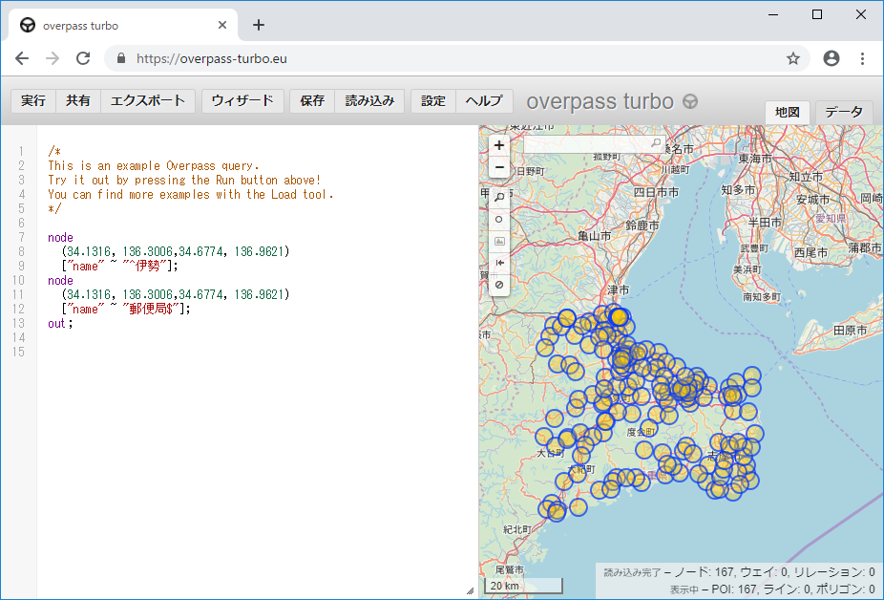Zoom in on the map

[x=498, y=145]
